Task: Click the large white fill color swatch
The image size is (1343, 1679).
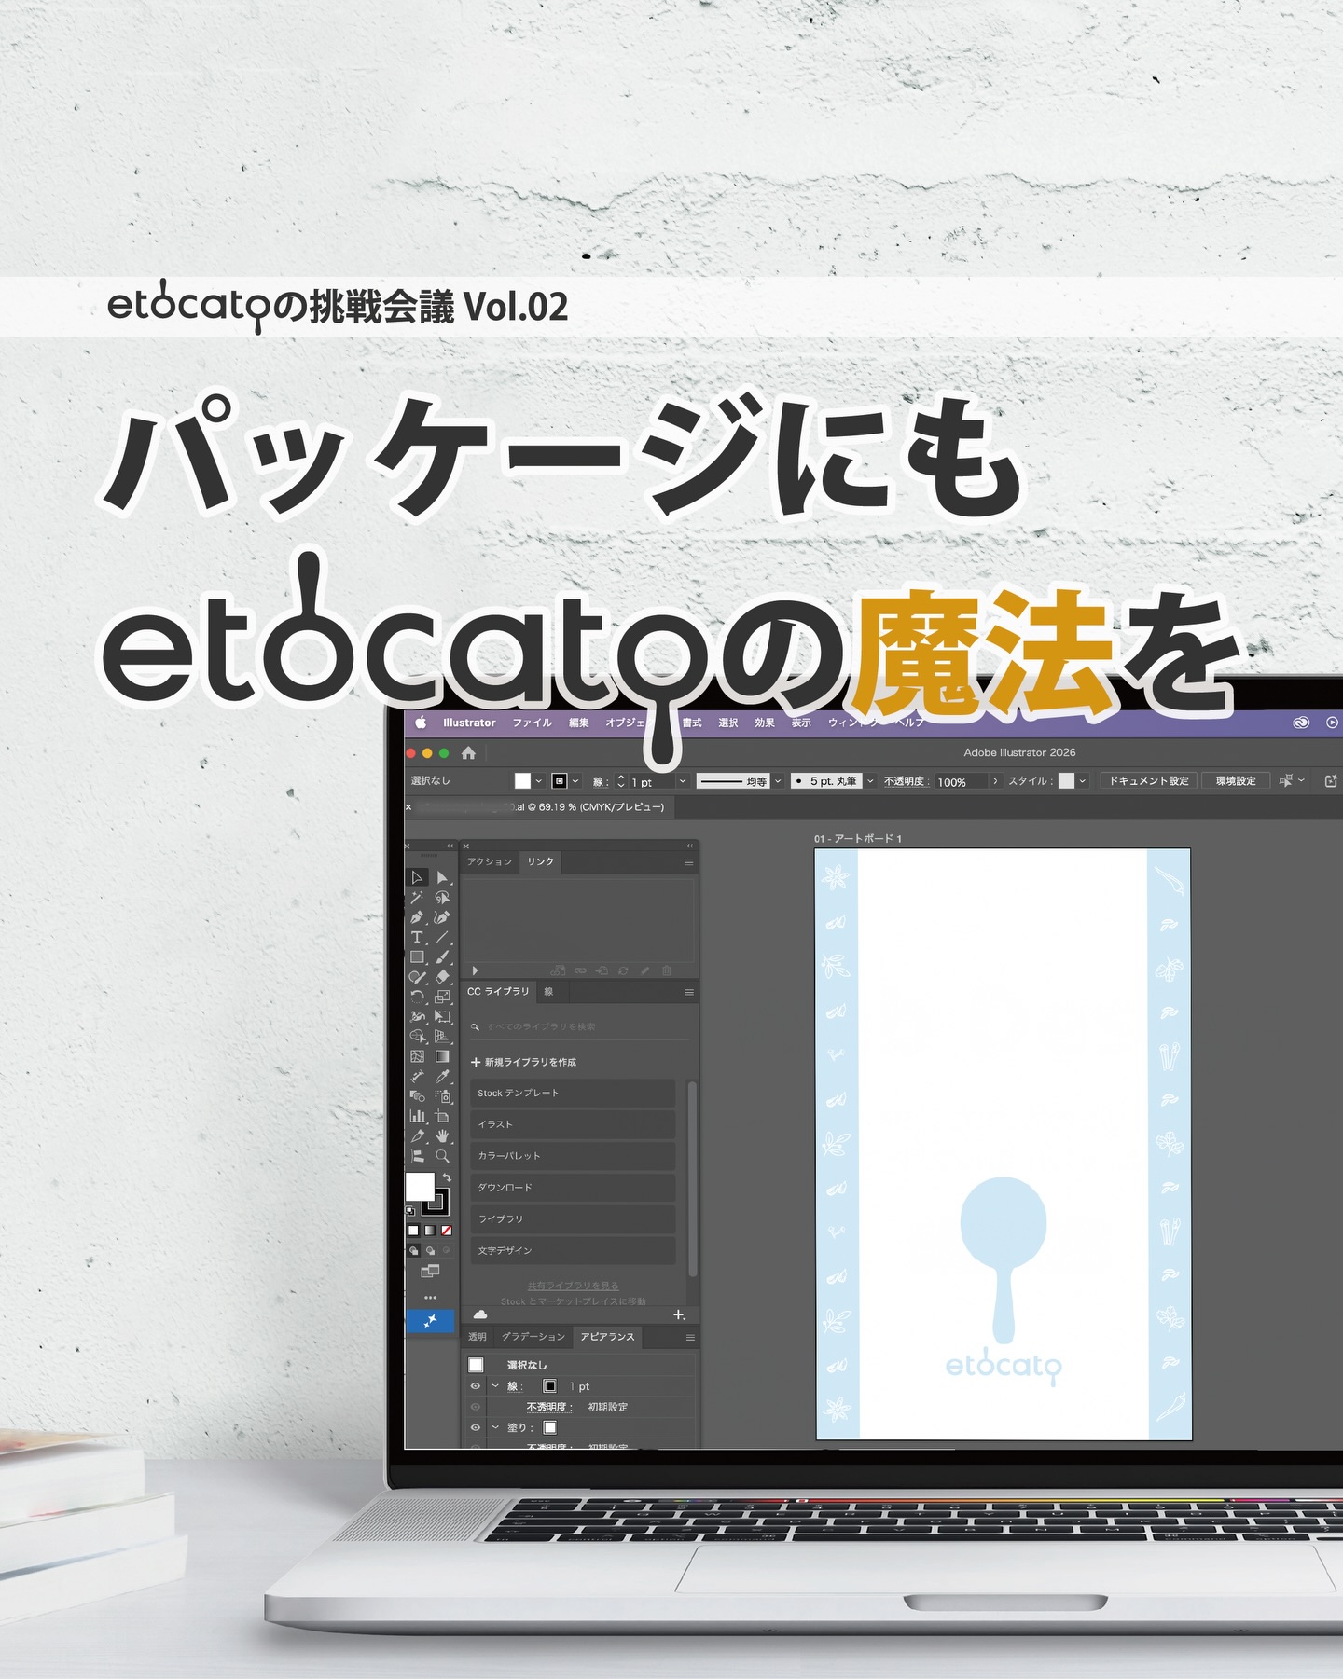Action: (x=420, y=1187)
